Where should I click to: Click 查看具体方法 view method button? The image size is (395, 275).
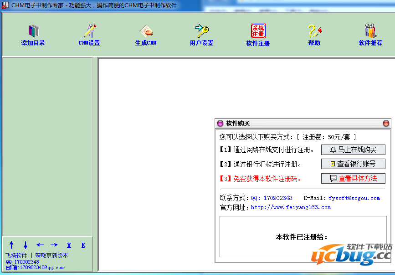pyautogui.click(x=353, y=179)
